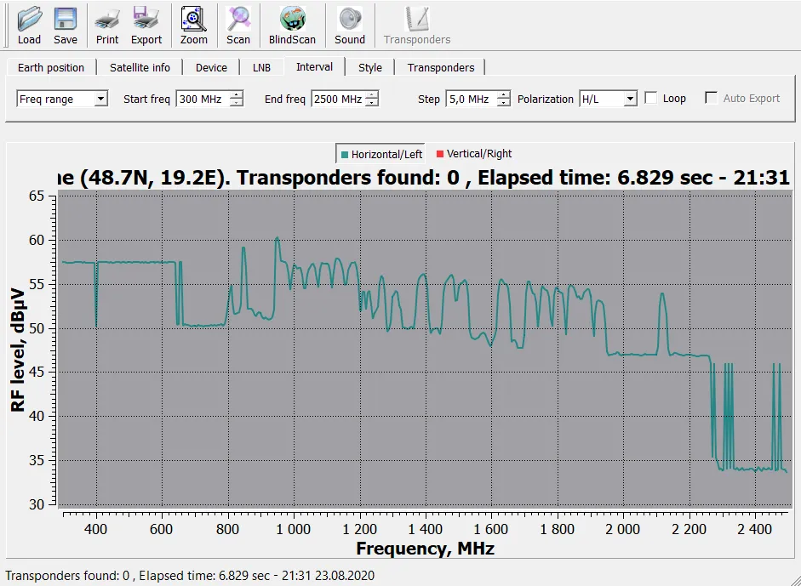Toggle Vertical/Right series in chart legend
The height and width of the screenshot is (586, 801).
[x=473, y=154]
